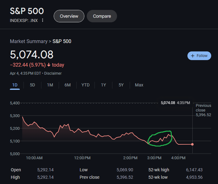Image resolution: width=218 pixels, height=184 pixels.
Task: Follow the S&P 500 index
Action: click(199, 56)
